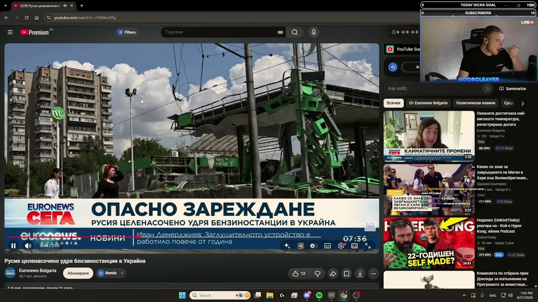538x302 pixels.
Task: Click the blue vidIQ score badge
Action: (x=393, y=67)
